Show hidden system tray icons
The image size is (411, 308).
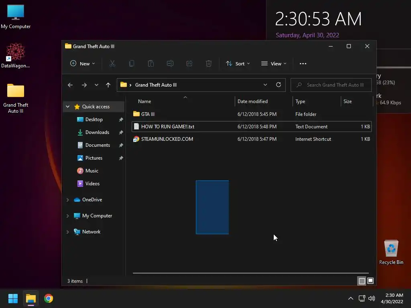351,298
